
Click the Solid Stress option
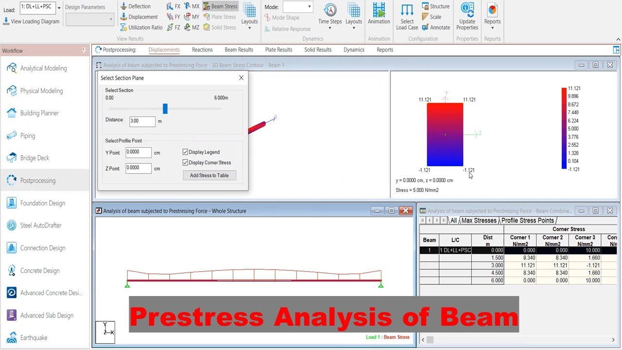pos(219,28)
